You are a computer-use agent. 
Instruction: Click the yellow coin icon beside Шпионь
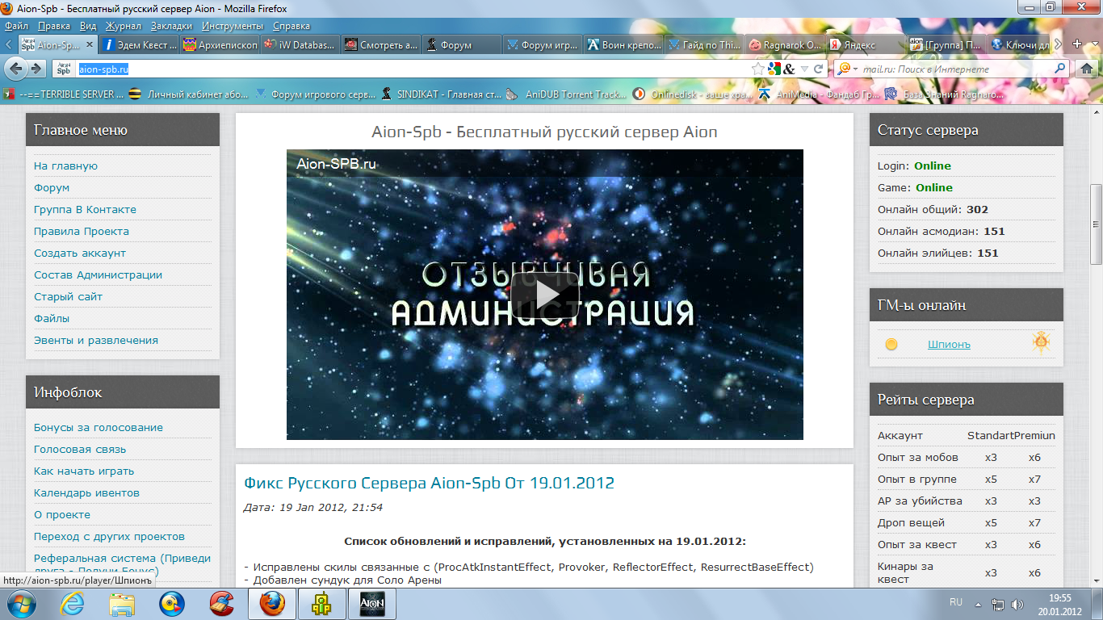coord(891,345)
